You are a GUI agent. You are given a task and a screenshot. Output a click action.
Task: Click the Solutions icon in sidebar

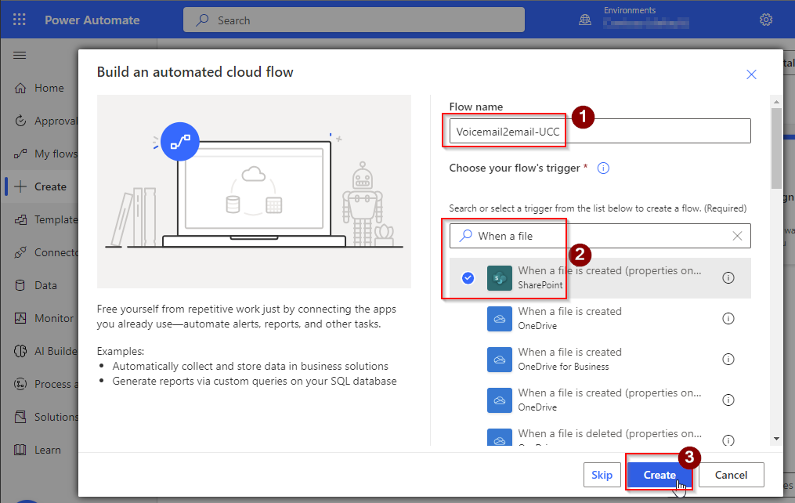[20, 417]
